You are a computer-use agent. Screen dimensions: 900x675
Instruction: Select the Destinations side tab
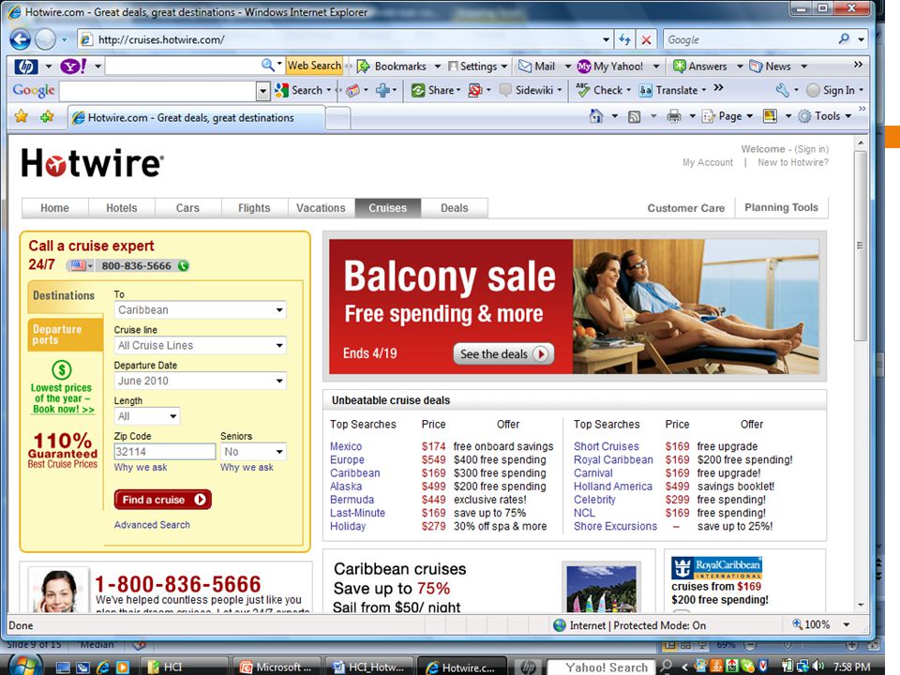tap(65, 295)
